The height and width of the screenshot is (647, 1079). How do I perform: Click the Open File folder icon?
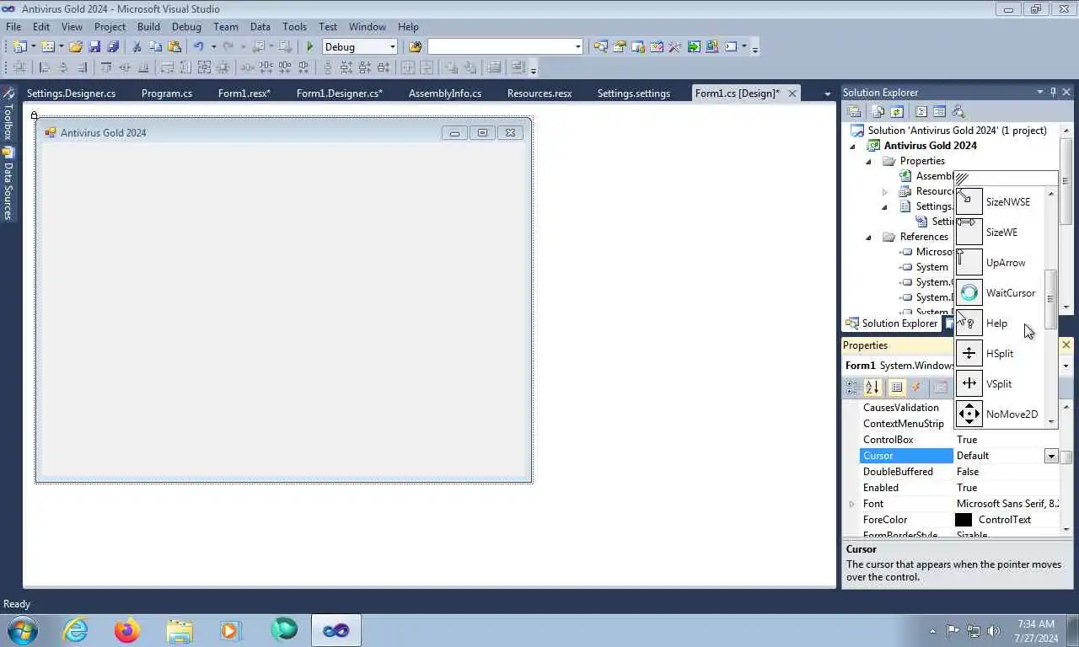tap(76, 47)
